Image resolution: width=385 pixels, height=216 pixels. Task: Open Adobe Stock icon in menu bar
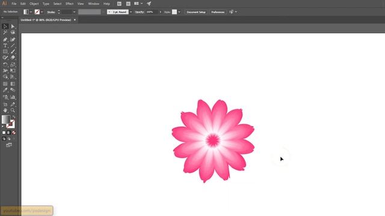[x=128, y=4]
